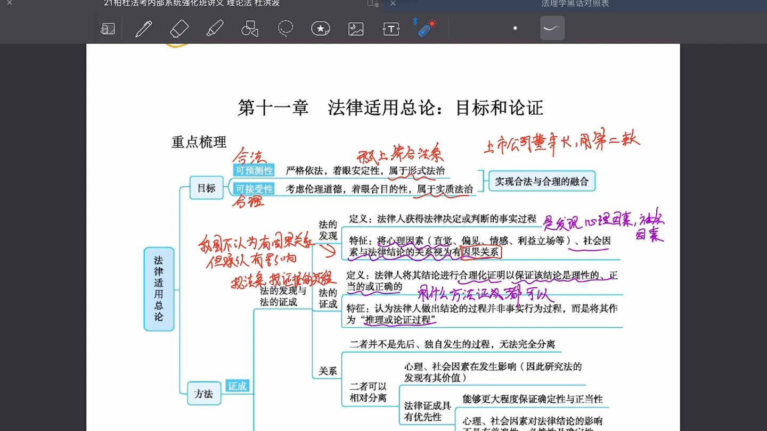767x431 pixels.
Task: Click the text 能够更大程度保证确定性与正当性
Action: pyautogui.click(x=533, y=399)
